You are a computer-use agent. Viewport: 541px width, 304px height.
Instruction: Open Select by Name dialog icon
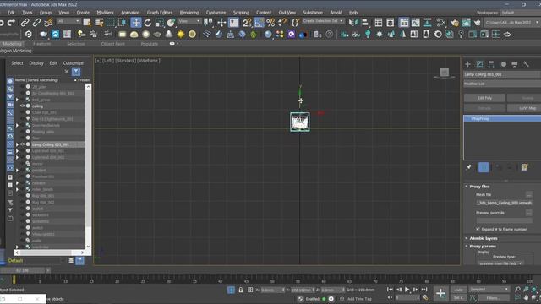click(99, 23)
